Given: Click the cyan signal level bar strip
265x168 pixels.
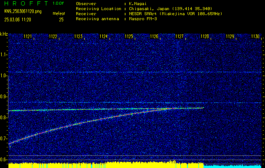Looking at the screenshot, I should point(233,166).
